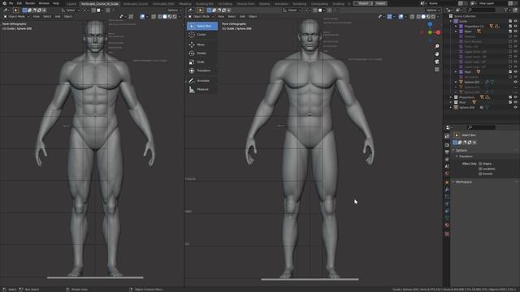Open Global transform orientation dropdown in right viewport
Screen dimensions: 520x292
click(x=292, y=11)
